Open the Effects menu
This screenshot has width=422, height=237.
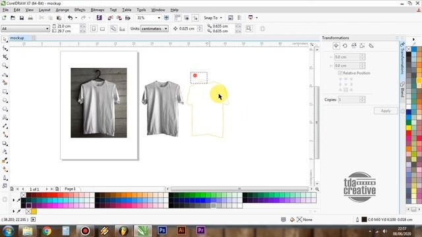(x=80, y=10)
